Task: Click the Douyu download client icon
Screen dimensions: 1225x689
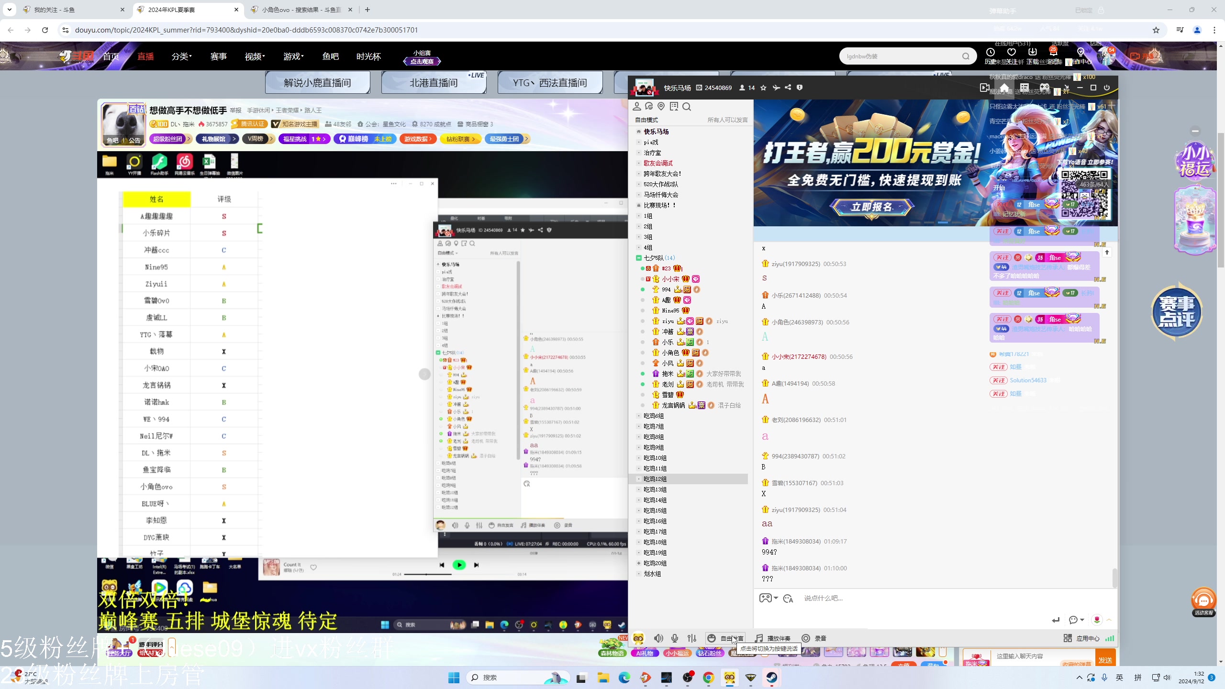Action: tap(1033, 52)
